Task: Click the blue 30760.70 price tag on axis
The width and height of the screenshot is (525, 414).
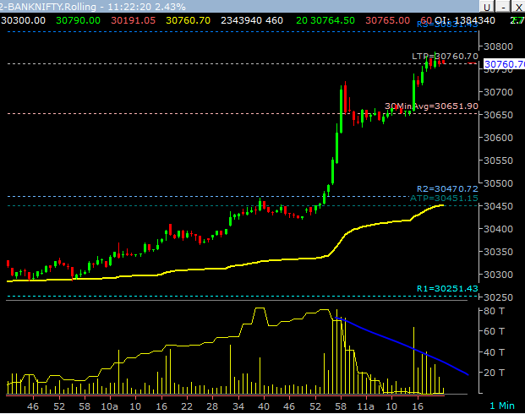Action: tap(504, 64)
